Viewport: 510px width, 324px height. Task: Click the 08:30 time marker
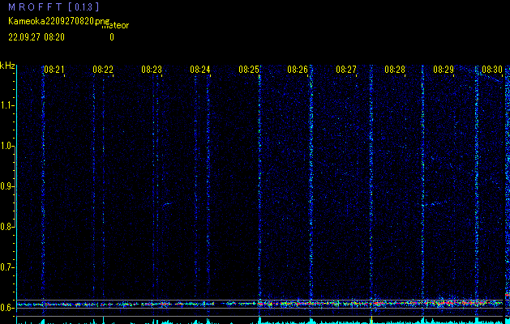point(492,70)
